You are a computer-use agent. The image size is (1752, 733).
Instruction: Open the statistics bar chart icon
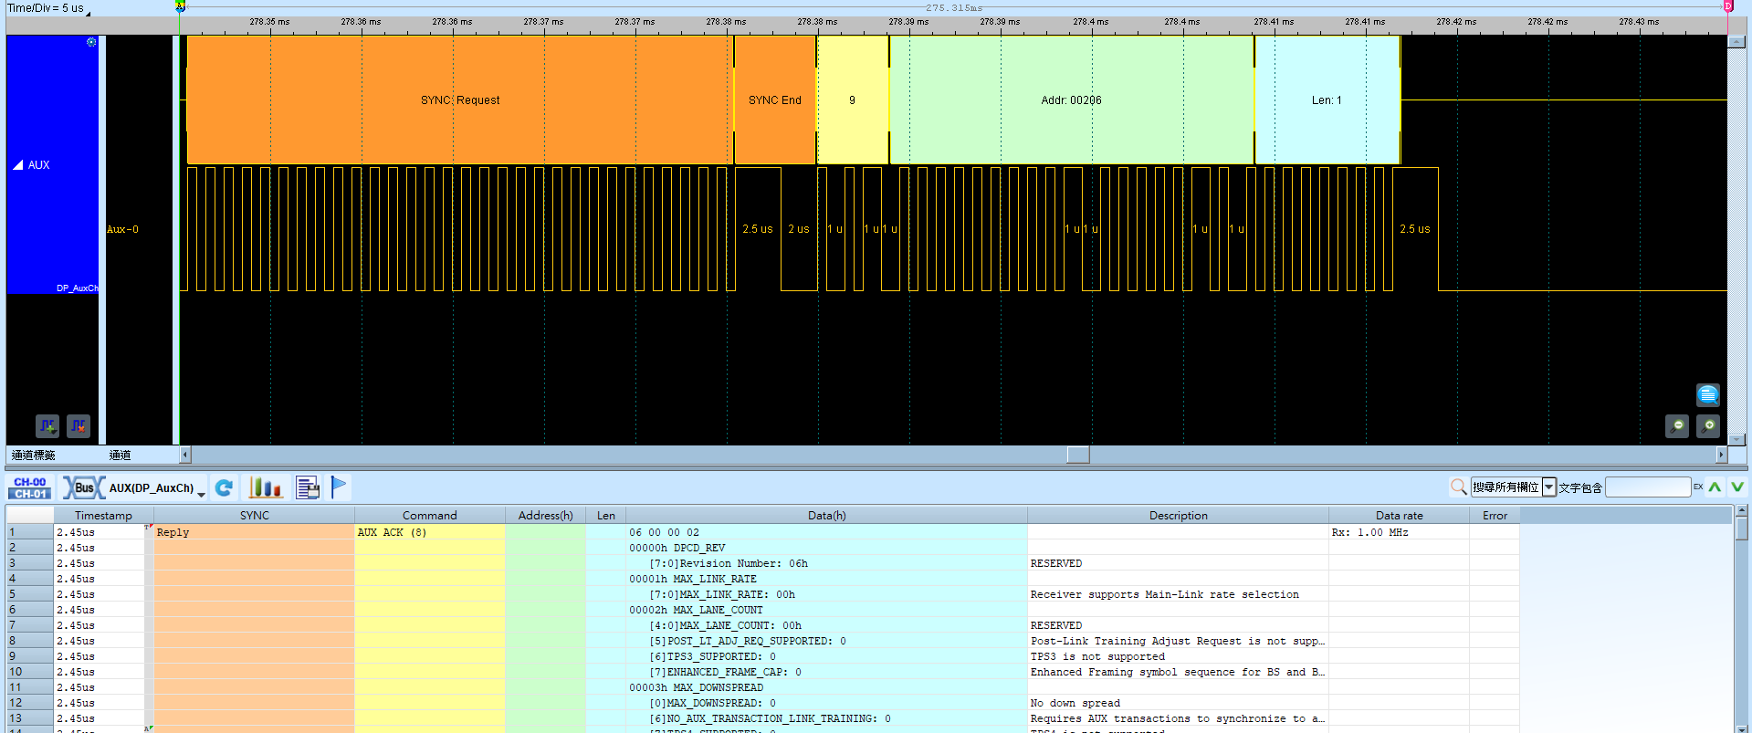pyautogui.click(x=265, y=487)
